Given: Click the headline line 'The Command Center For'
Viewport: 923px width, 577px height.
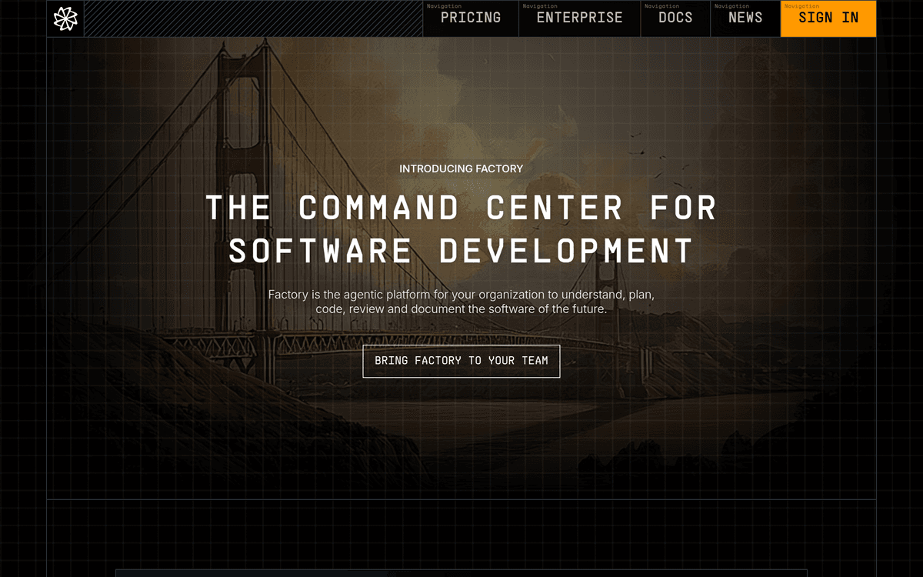Looking at the screenshot, I should (461, 208).
